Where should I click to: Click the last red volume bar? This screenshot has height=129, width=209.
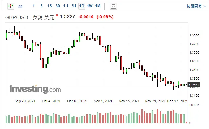190,122
